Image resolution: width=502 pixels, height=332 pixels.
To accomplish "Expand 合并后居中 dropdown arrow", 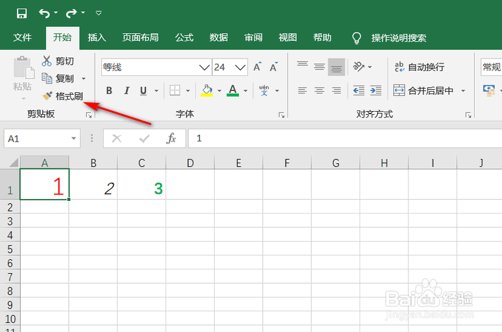I will 463,91.
